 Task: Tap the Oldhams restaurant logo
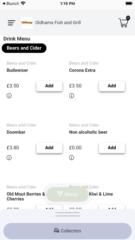[x=27, y=23]
